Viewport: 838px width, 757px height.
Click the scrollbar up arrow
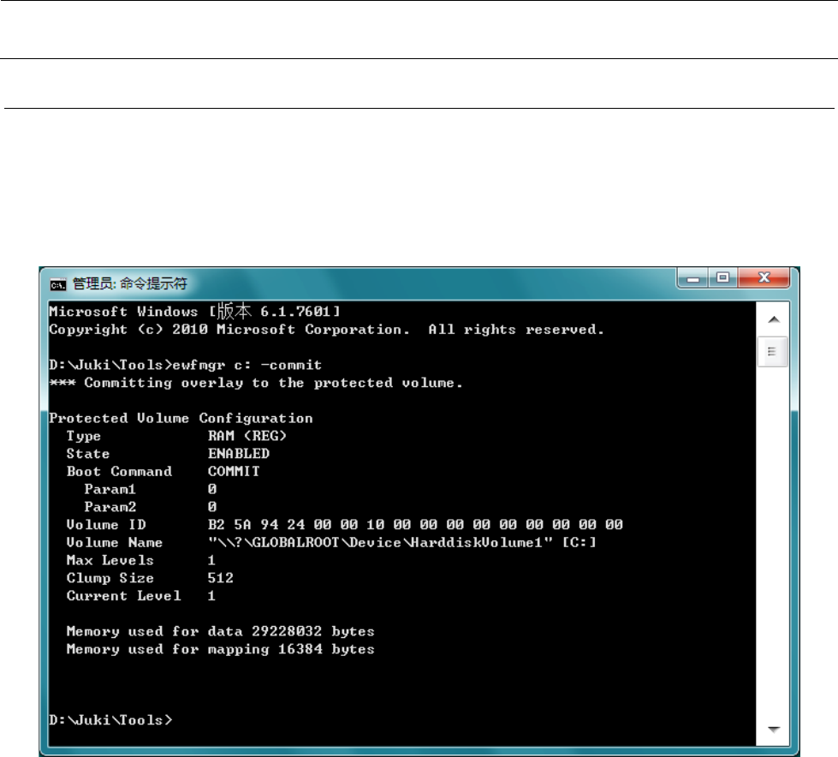click(773, 319)
